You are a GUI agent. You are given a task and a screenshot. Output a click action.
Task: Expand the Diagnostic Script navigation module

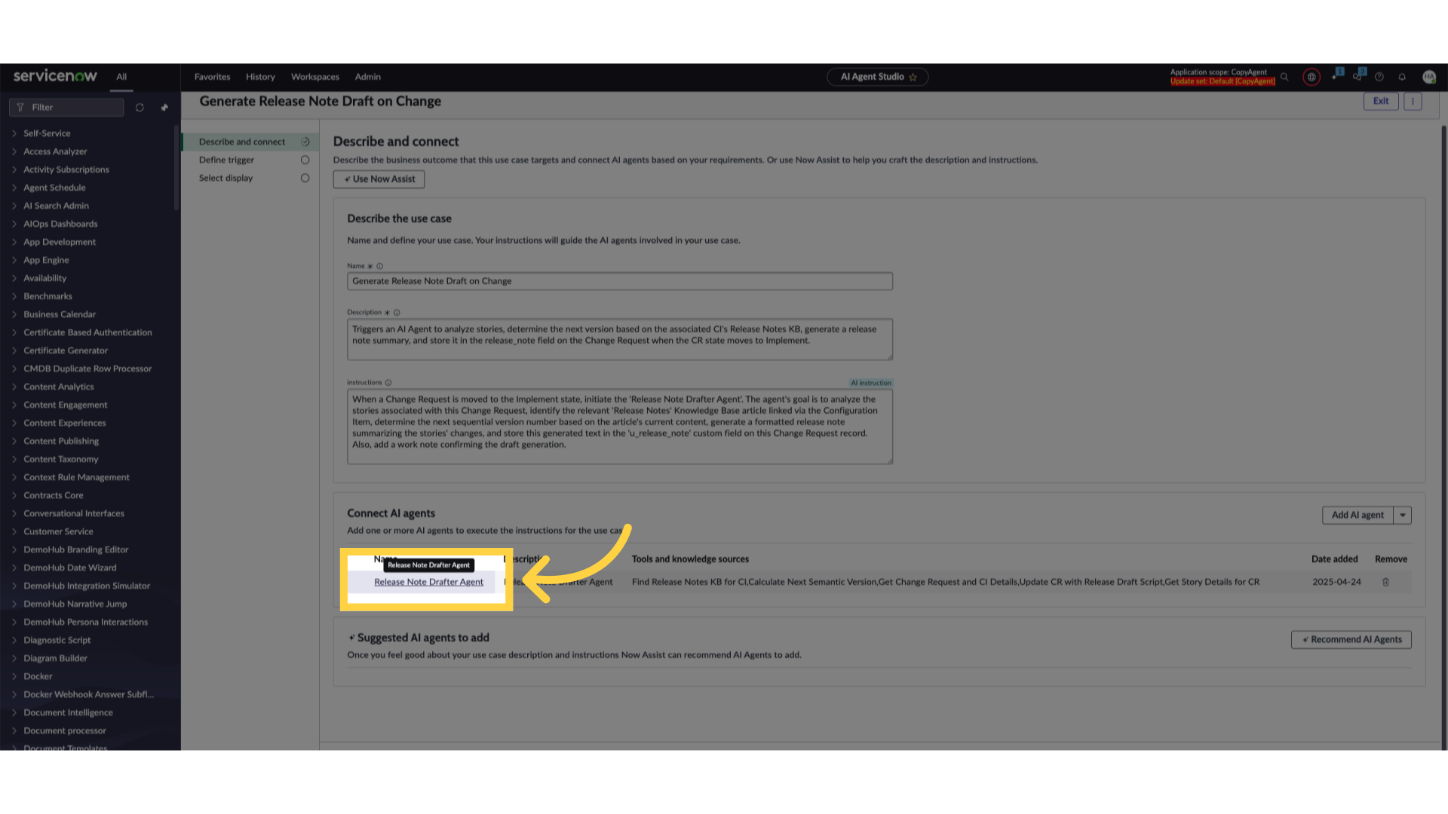coord(14,640)
